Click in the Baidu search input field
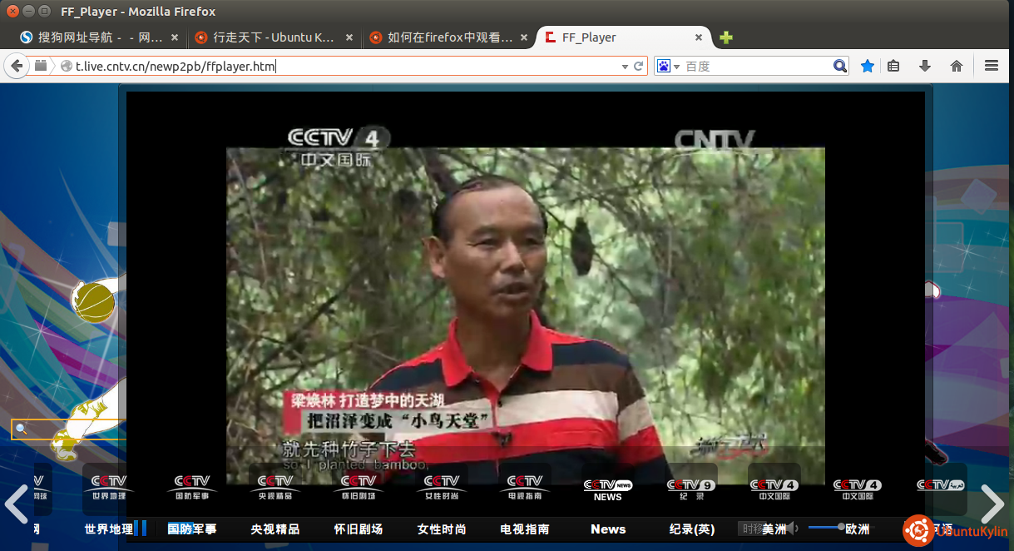Image resolution: width=1014 pixels, height=551 pixels. coord(757,66)
